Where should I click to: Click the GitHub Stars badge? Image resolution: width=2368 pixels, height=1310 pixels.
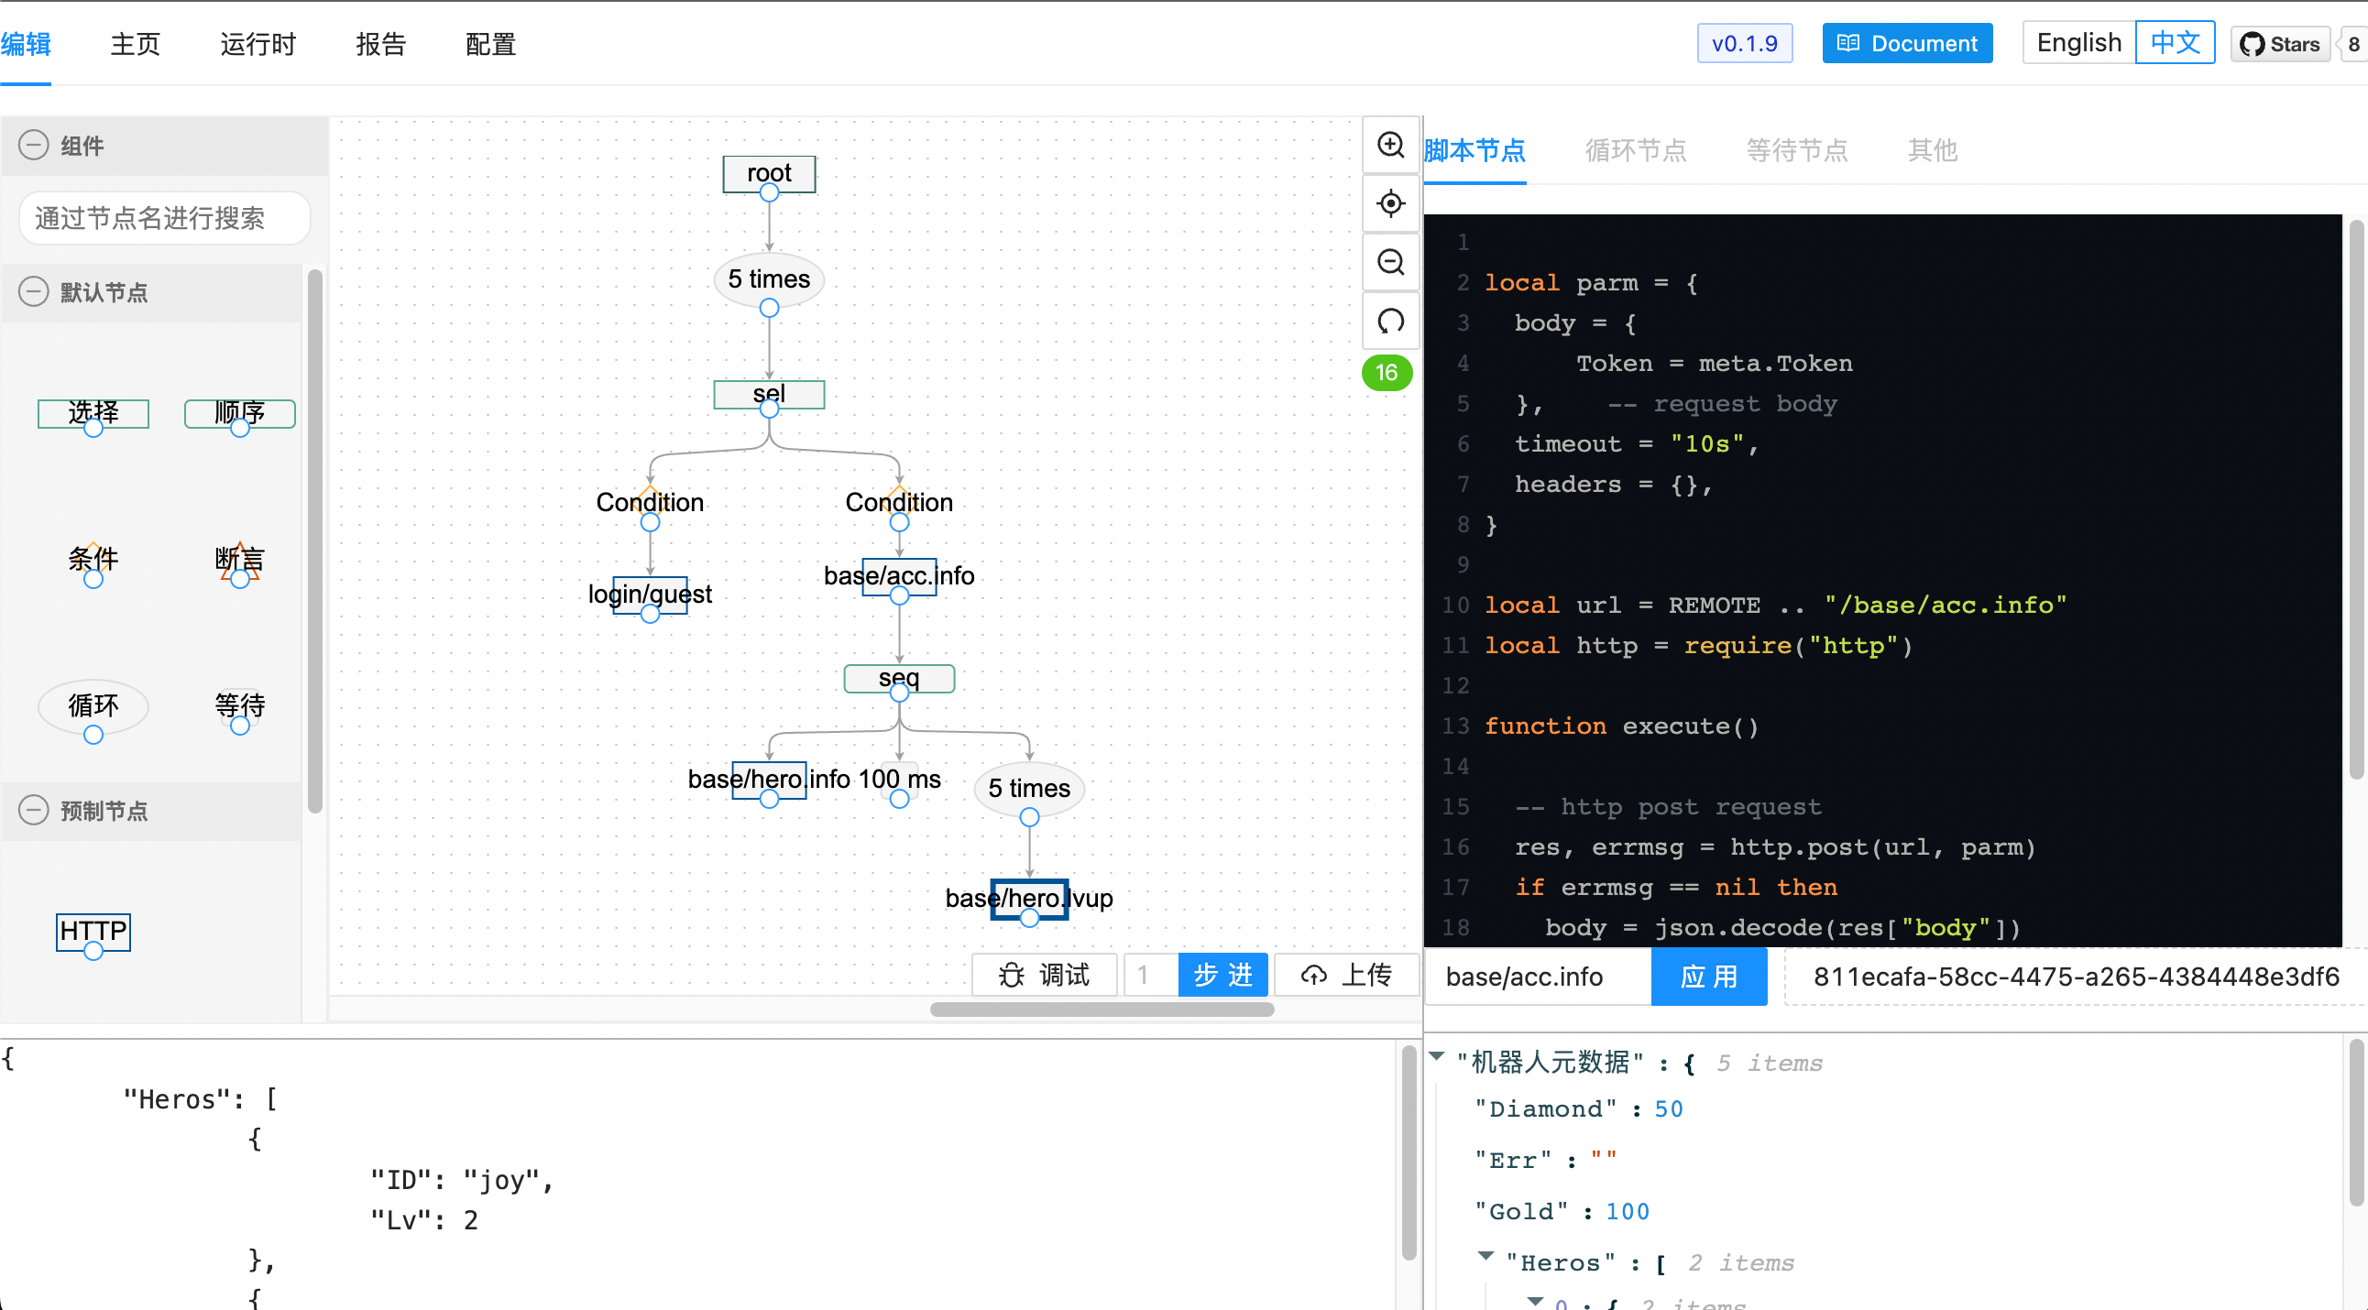2279,44
